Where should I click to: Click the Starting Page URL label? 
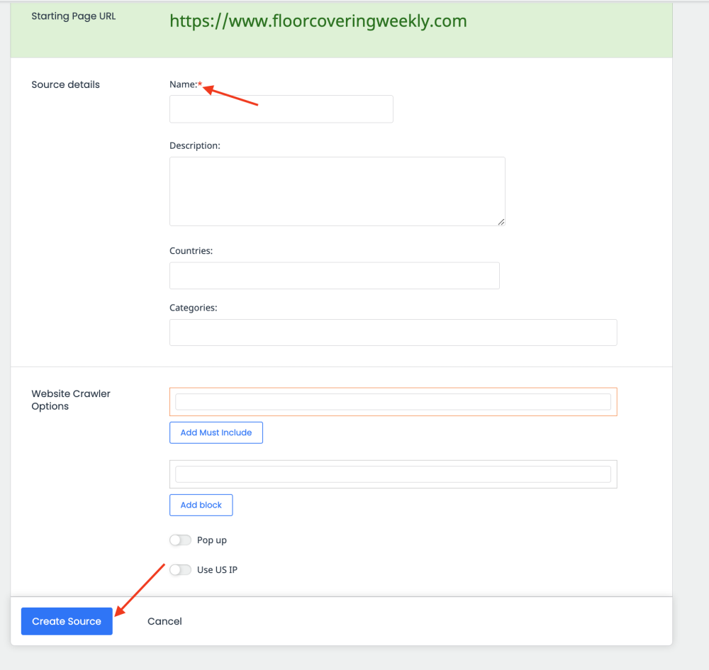pos(73,16)
